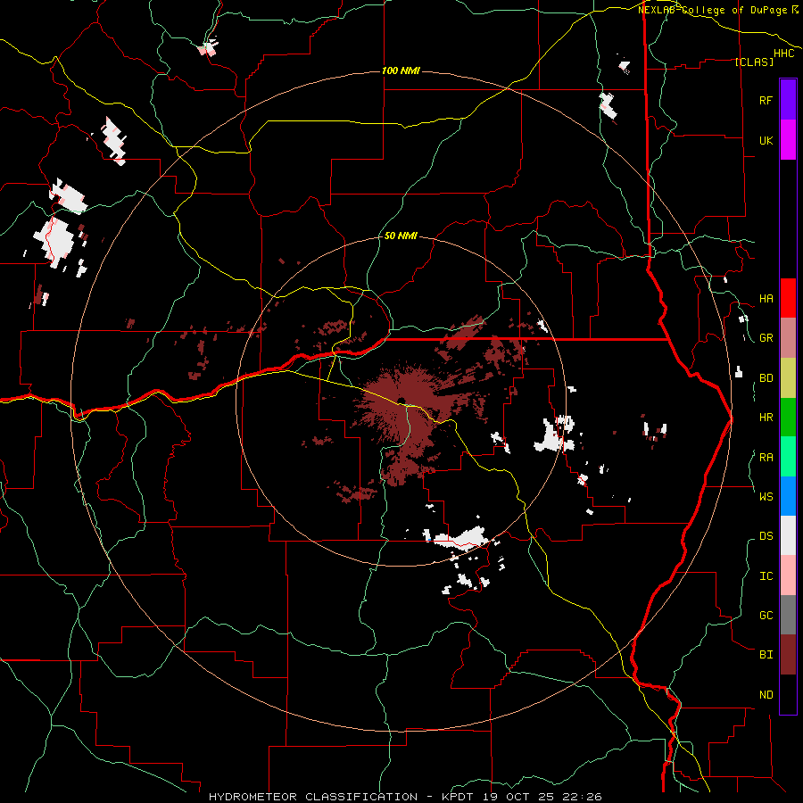Click the 50 NMI range ring label
Image resolution: width=803 pixels, height=803 pixels.
click(401, 236)
